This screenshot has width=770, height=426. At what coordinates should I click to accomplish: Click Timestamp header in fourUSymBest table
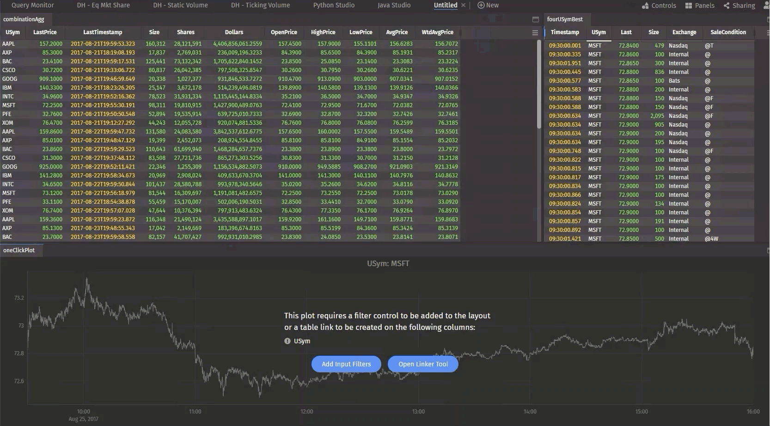(565, 32)
